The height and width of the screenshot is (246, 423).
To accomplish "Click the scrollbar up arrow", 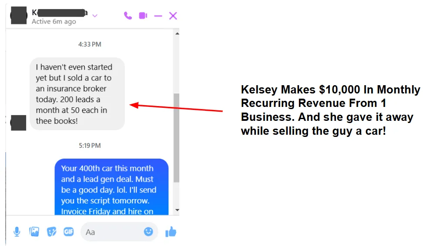I will point(177,33).
